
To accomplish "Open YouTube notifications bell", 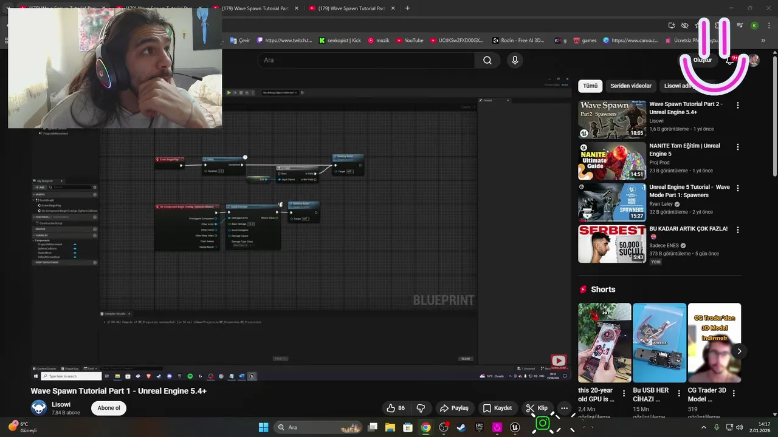I will pos(731,60).
